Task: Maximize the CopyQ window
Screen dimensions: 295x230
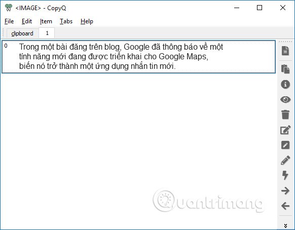Action: click(260, 8)
